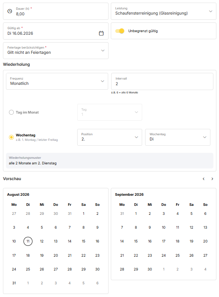This screenshot has height=297, width=219.
Task: Click September 15 in the September calendar
Action: pos(136,241)
